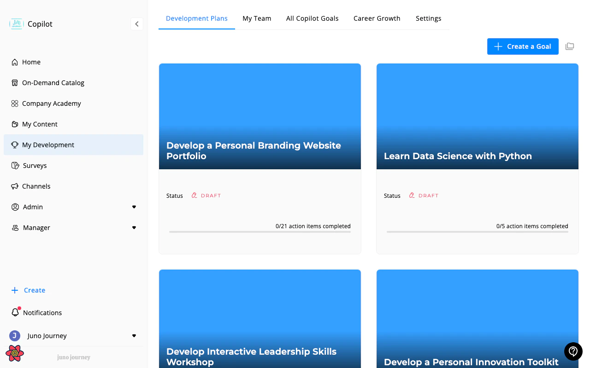
Task: Expand the Manager menu arrow
Action: 134,228
